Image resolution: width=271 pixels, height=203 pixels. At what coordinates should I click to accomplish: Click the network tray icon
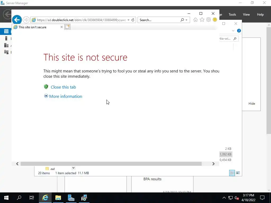click(x=231, y=198)
